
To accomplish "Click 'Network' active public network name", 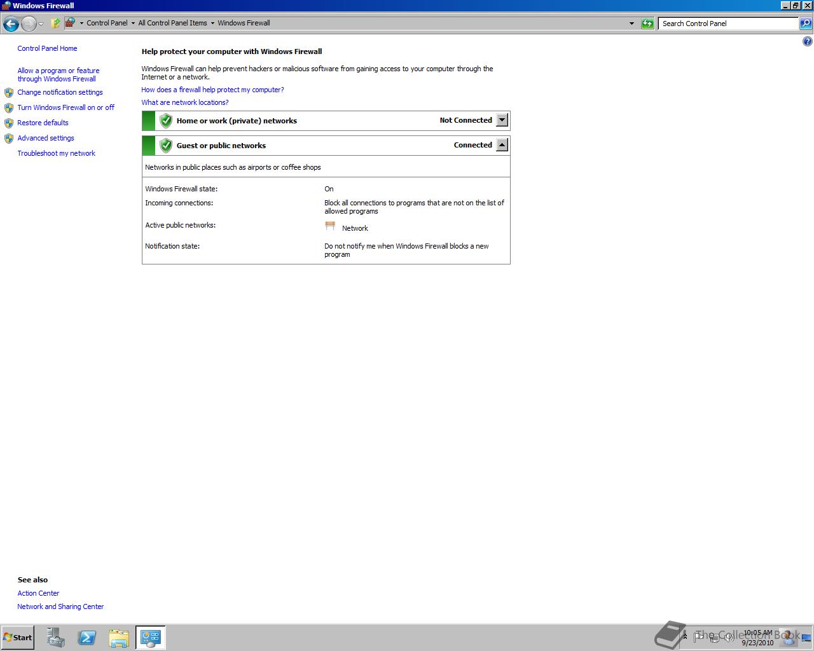I will 355,228.
